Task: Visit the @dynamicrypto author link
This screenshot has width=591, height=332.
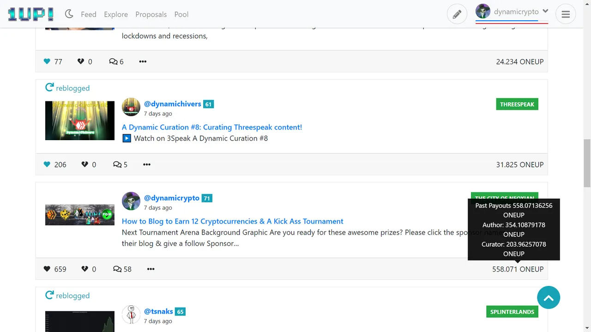Action: point(172,198)
